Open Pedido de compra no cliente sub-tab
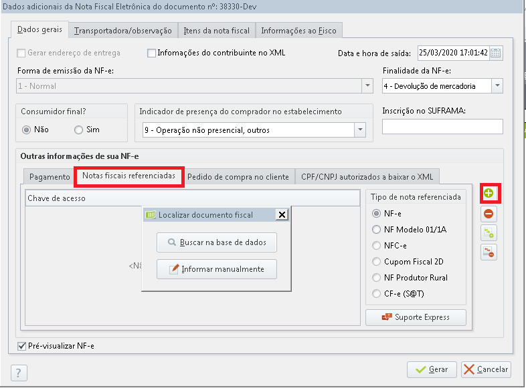Image resolution: width=526 pixels, height=388 pixels. (x=238, y=177)
